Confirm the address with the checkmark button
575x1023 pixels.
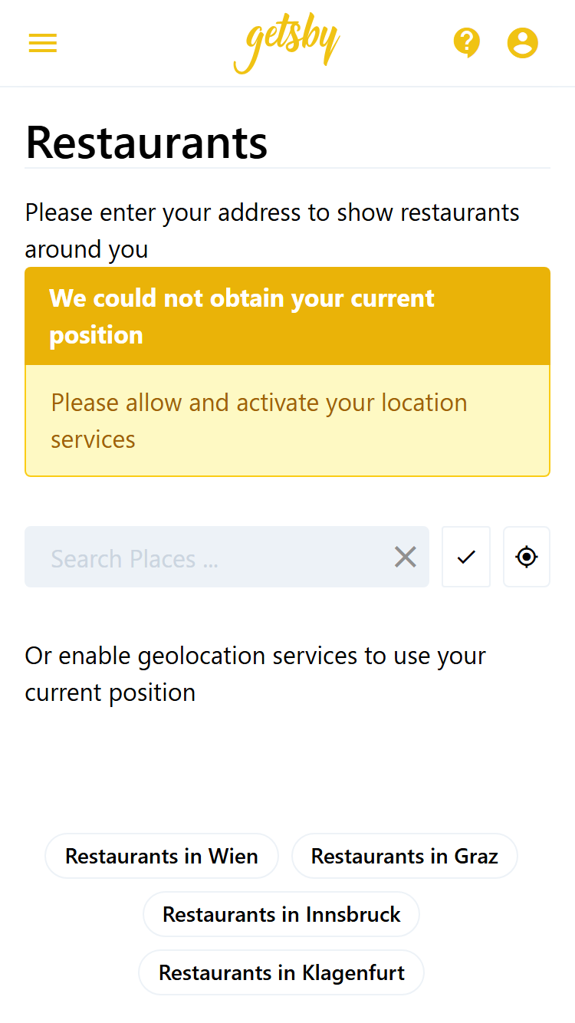[x=466, y=557]
